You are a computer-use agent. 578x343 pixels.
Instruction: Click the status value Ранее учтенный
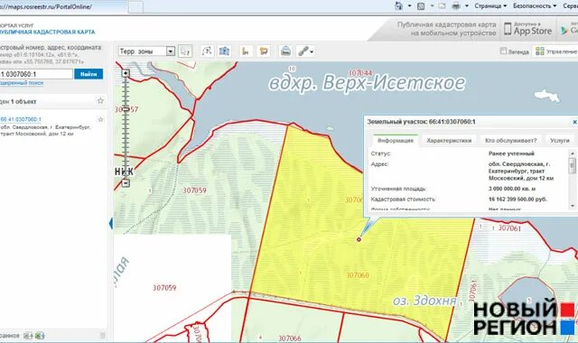[511, 153]
